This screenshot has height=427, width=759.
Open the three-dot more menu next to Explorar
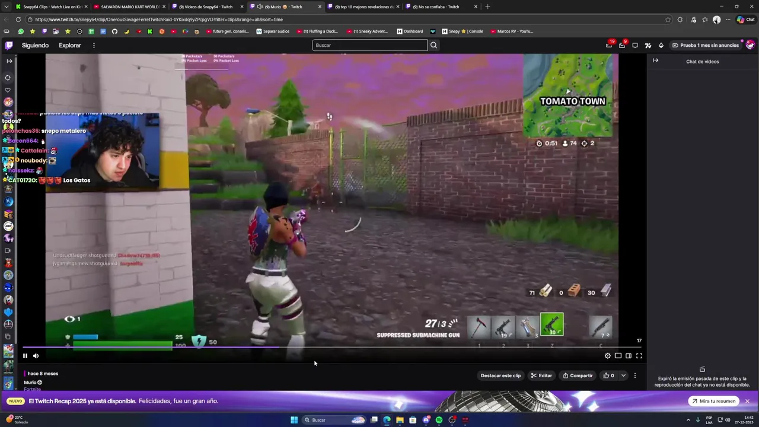tap(94, 45)
